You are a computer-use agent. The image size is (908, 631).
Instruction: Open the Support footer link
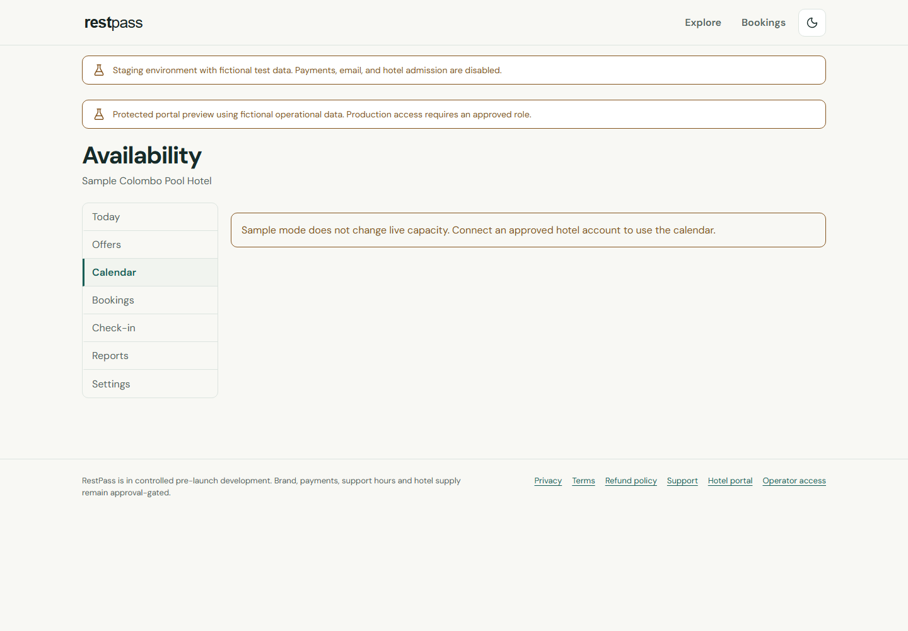[x=682, y=481]
